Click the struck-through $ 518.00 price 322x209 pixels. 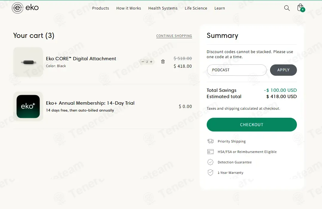tap(183, 58)
